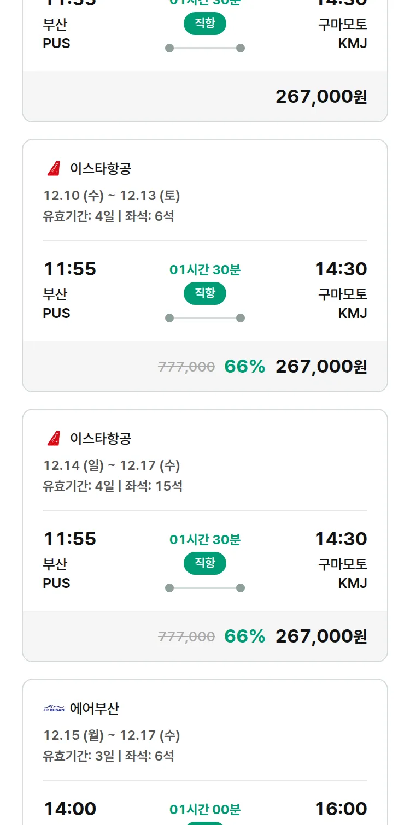Click the 66% discount in the 12.14 card

click(x=244, y=637)
